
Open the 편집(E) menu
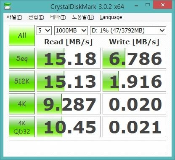click(x=36, y=17)
